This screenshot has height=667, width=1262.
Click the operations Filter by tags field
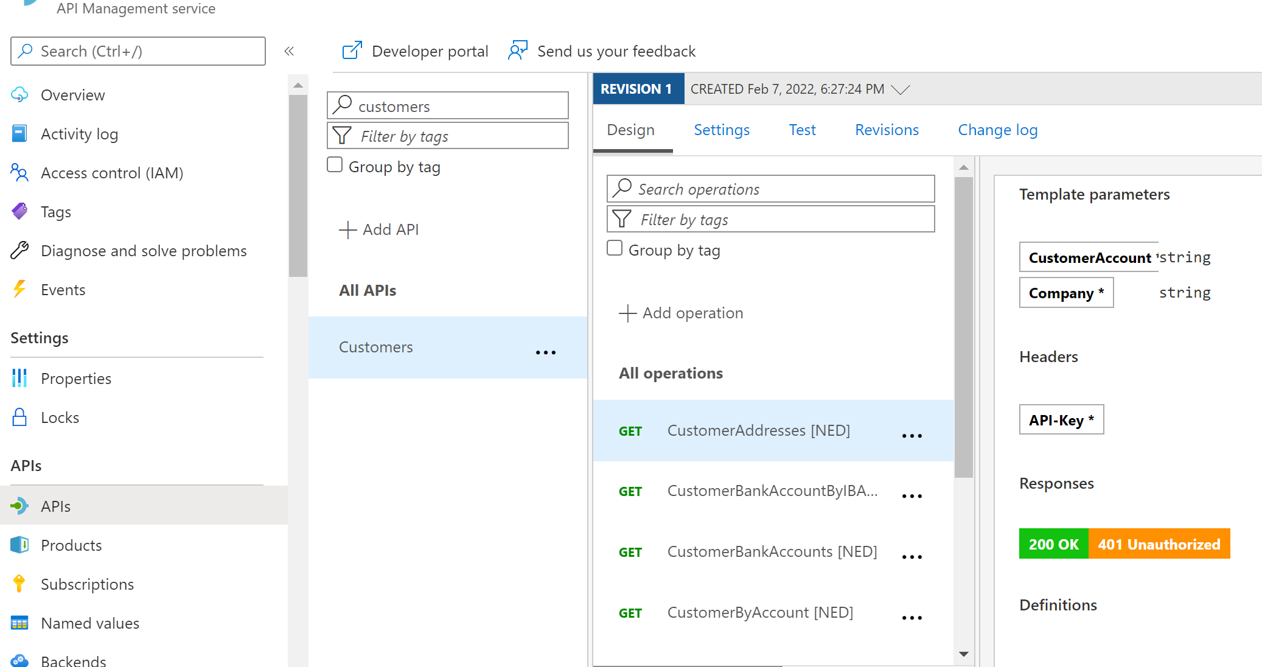[771, 219]
